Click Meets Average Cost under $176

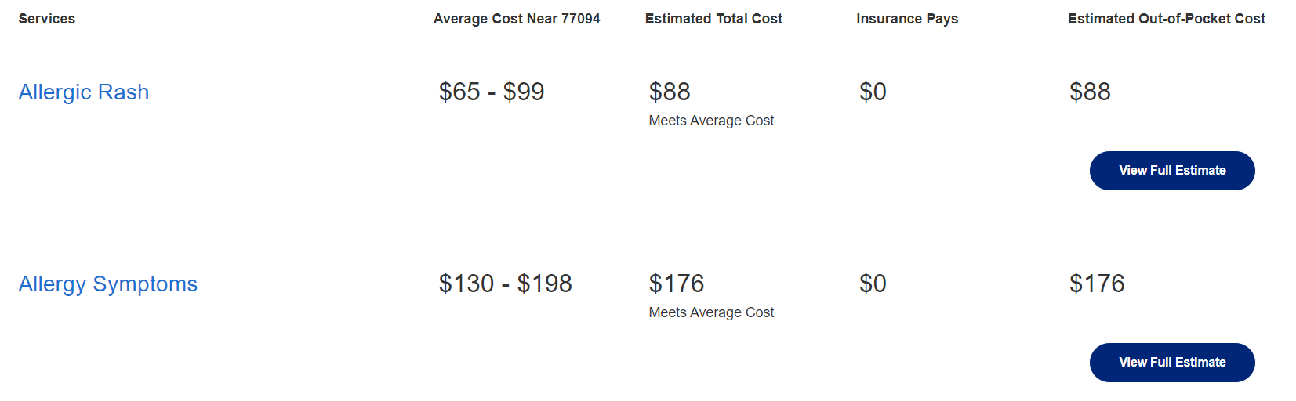pos(711,312)
